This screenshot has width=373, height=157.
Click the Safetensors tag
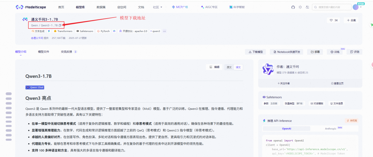[85, 31]
